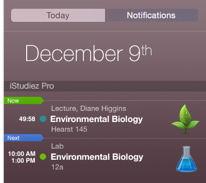Image resolution: width=206 pixels, height=183 pixels.
Task: Click the 1:00 PM end time
Action: [23, 161]
